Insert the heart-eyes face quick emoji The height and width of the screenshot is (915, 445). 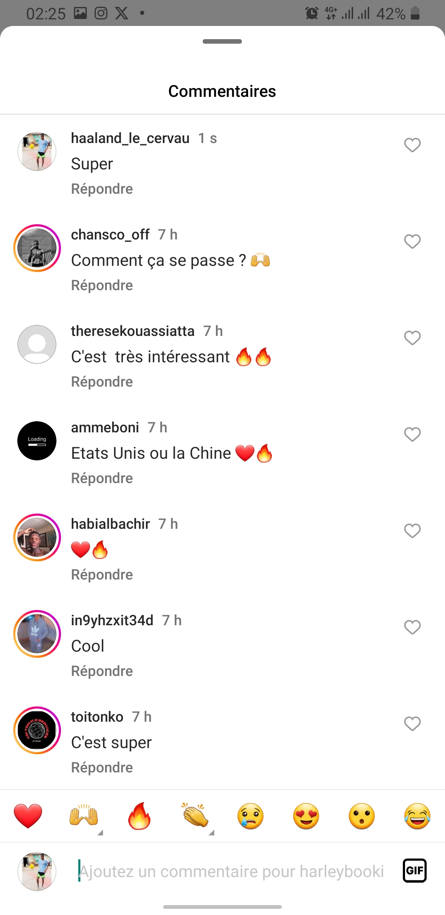[x=306, y=816]
